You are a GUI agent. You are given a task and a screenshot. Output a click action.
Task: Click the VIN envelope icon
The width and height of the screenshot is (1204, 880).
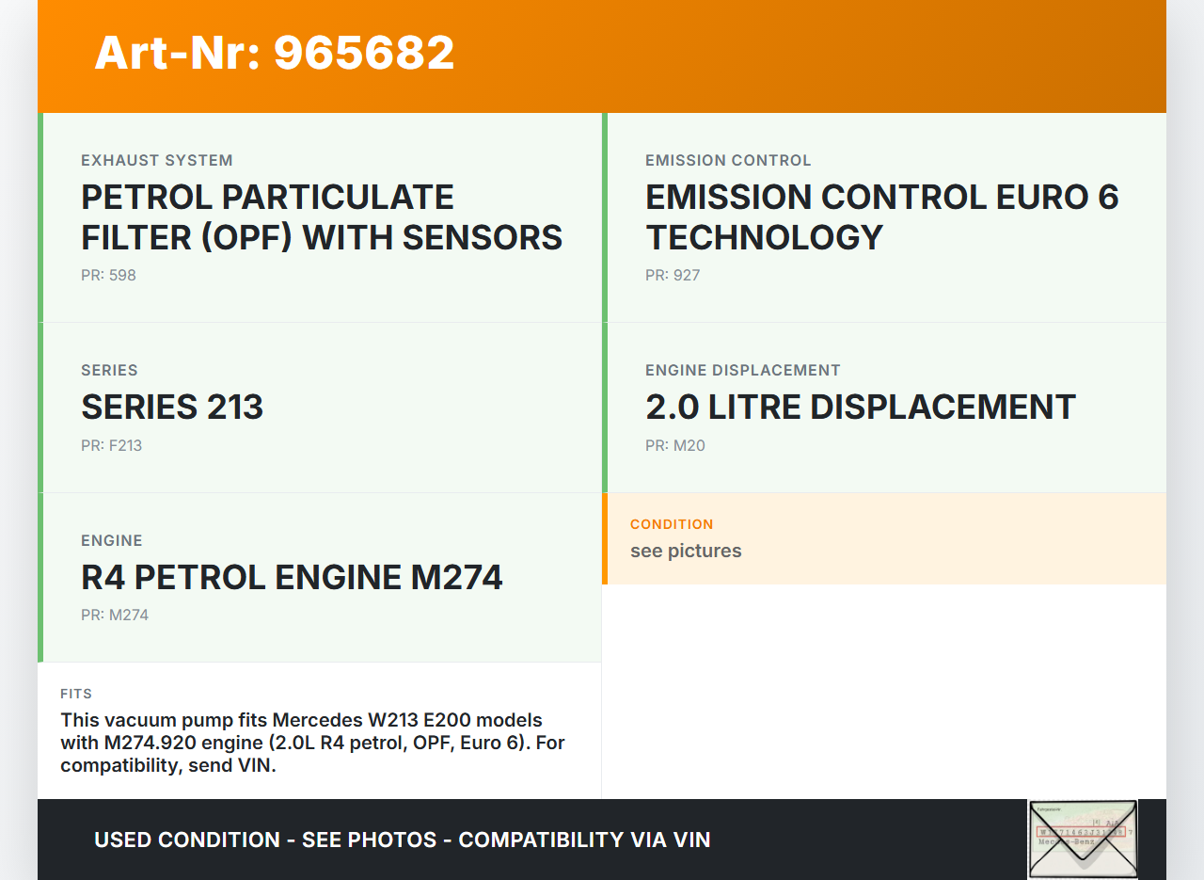click(x=1082, y=839)
